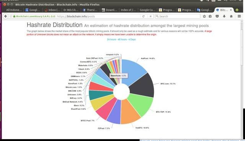Click the BTCC Pool: 7% label
Image resolution: width=245 pixels, height=141 pixels.
88,121
